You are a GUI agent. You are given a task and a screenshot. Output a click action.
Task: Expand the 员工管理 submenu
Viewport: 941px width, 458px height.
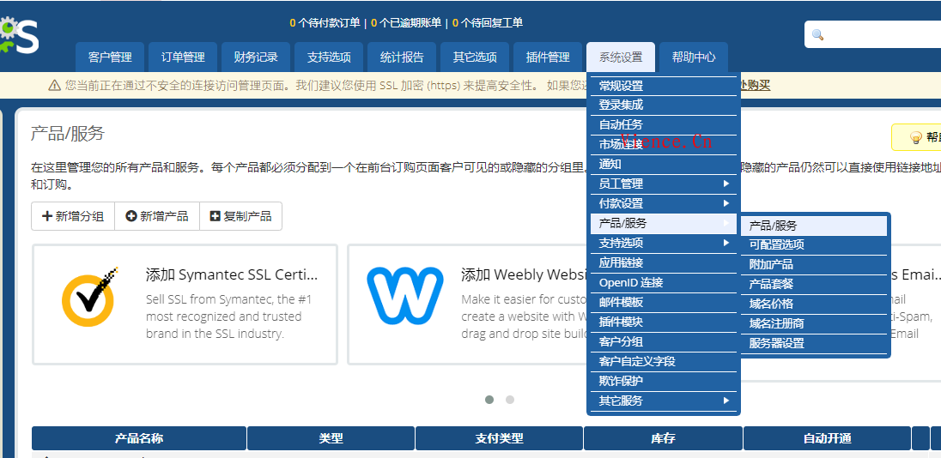click(663, 184)
